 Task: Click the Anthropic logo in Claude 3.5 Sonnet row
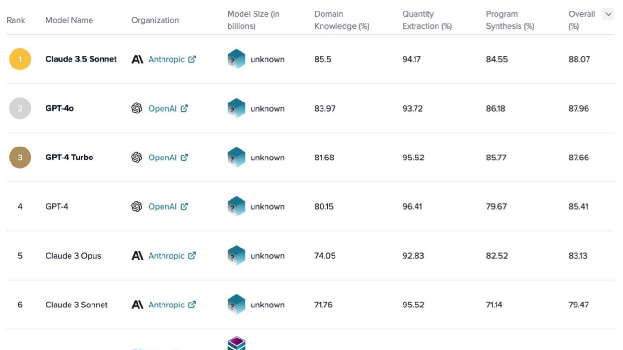pyautogui.click(x=138, y=59)
